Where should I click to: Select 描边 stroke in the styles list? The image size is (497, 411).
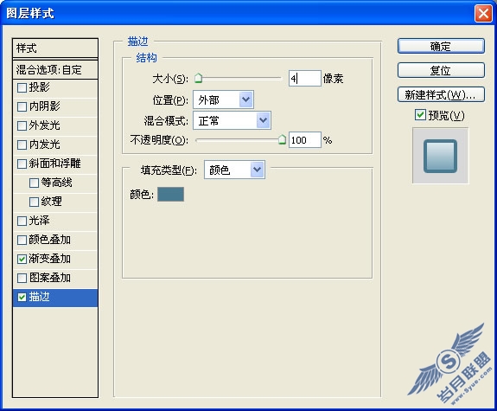[55, 298]
